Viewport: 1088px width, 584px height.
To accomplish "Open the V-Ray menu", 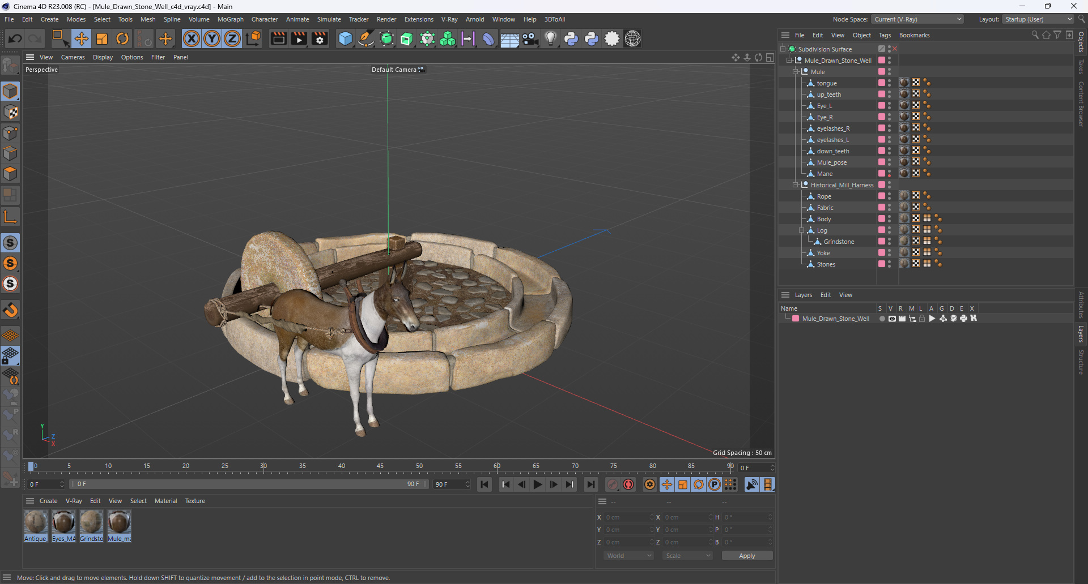I will (x=449, y=19).
